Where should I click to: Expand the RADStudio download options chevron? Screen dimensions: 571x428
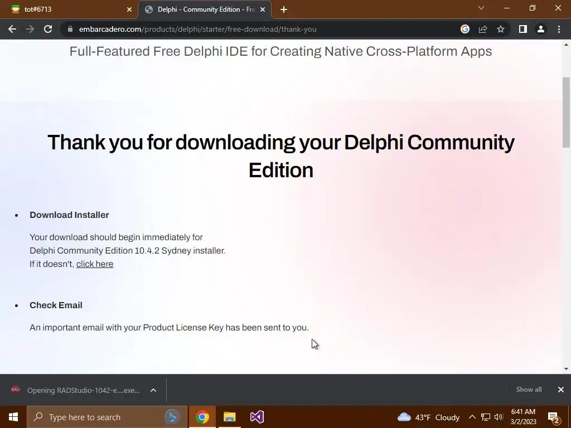[x=153, y=390]
